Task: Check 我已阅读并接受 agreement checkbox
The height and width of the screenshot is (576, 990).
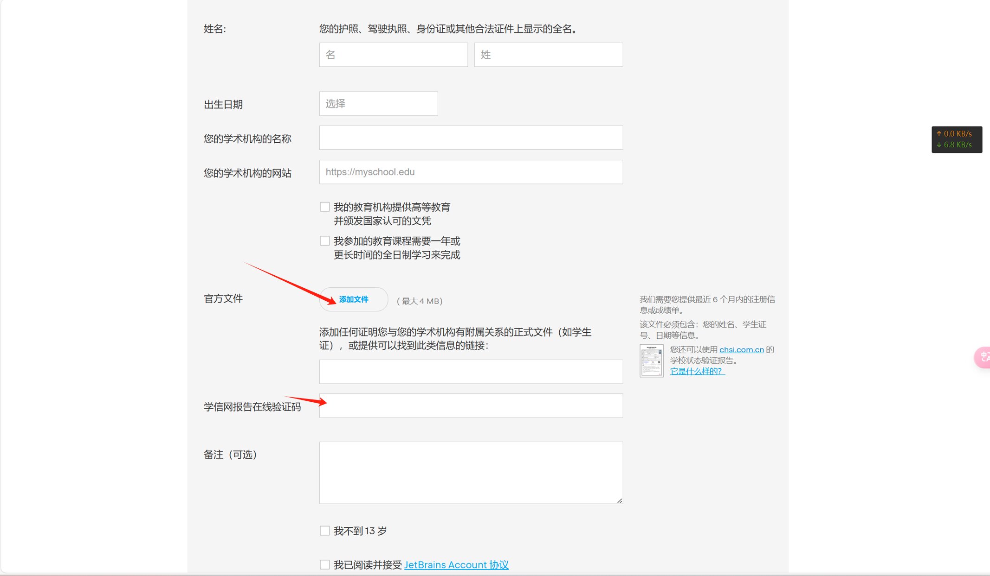Action: (x=325, y=564)
